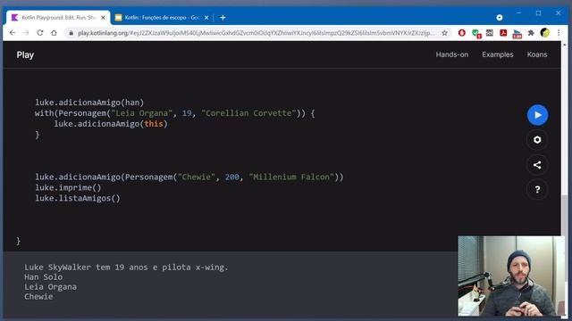Image resolution: width=572 pixels, height=321 pixels.
Task: Open the share code options
Action: [x=537, y=165]
